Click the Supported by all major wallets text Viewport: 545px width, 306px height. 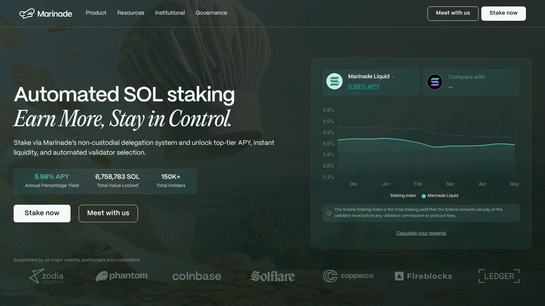point(77,260)
